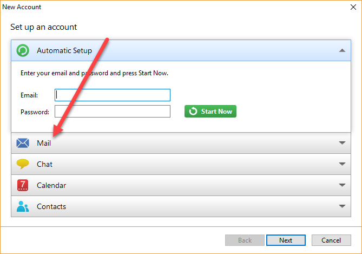362x254 pixels.
Task: Click the yellow Chat bubble icon
Action: coord(23,164)
